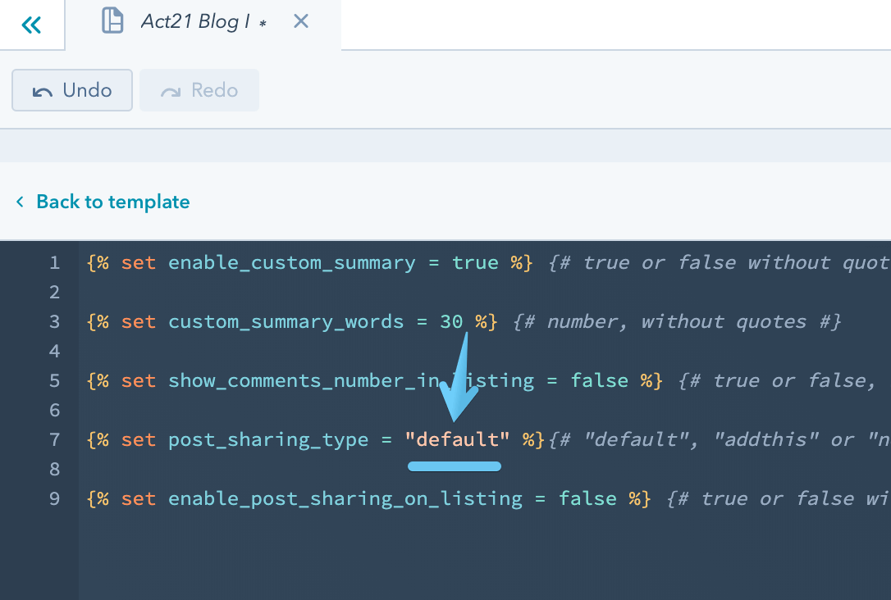The height and width of the screenshot is (600, 891).
Task: Close the Act21 Blog I tab
Action: [x=300, y=21]
